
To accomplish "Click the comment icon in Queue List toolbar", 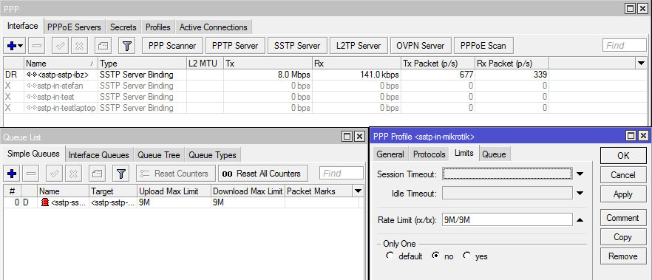I will click(98, 174).
